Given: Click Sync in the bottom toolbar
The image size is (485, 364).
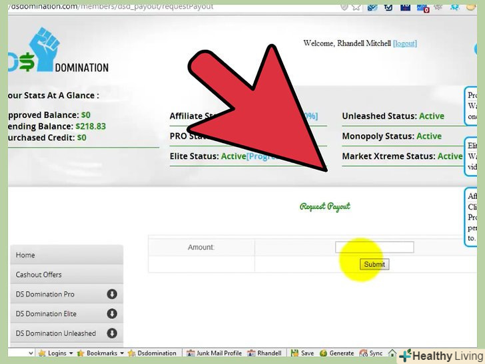Looking at the screenshot, I should pos(371,353).
